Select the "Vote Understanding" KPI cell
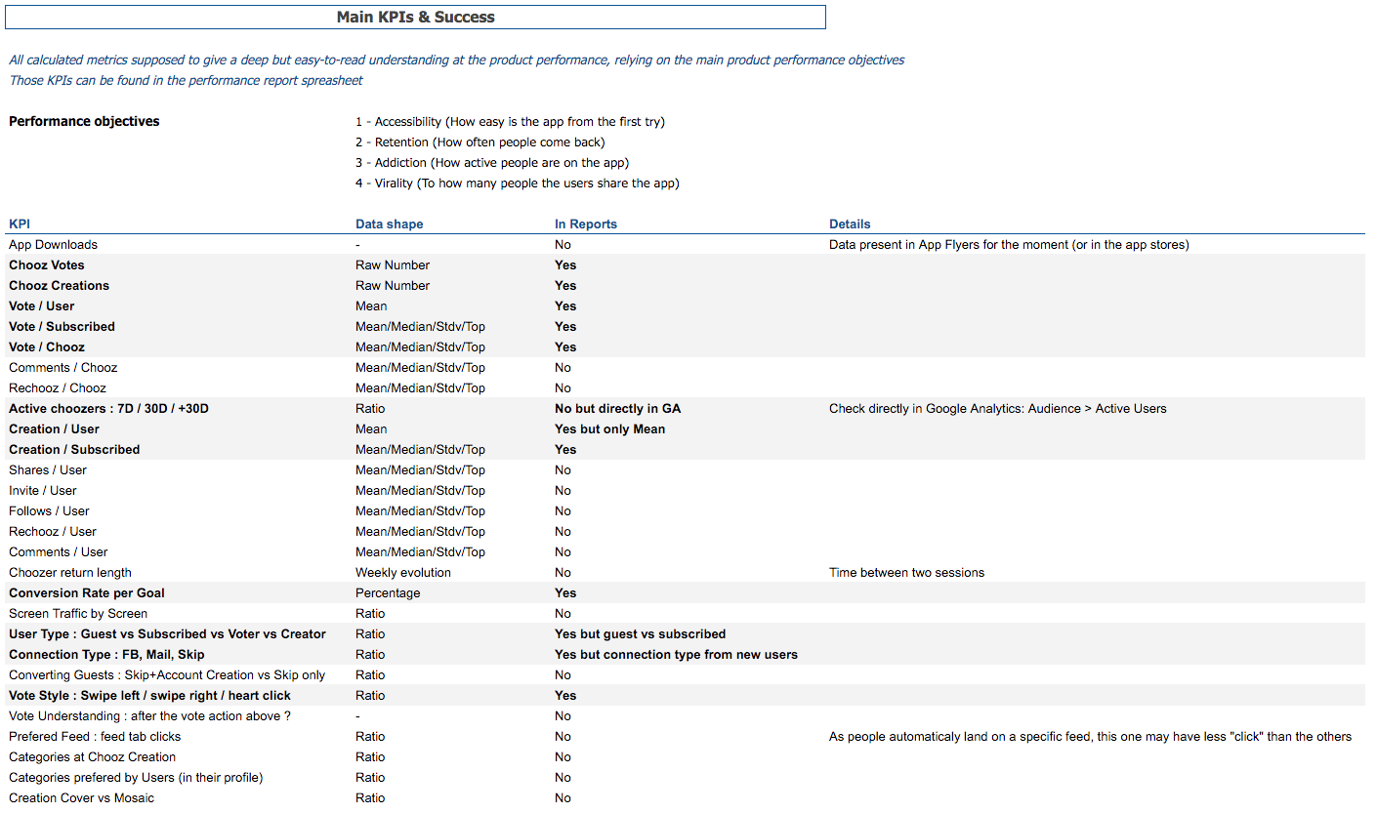Image resolution: width=1377 pixels, height=813 pixels. [x=150, y=716]
